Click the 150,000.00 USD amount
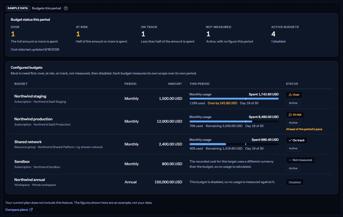This screenshot has width=343, height=217. (x=168, y=182)
